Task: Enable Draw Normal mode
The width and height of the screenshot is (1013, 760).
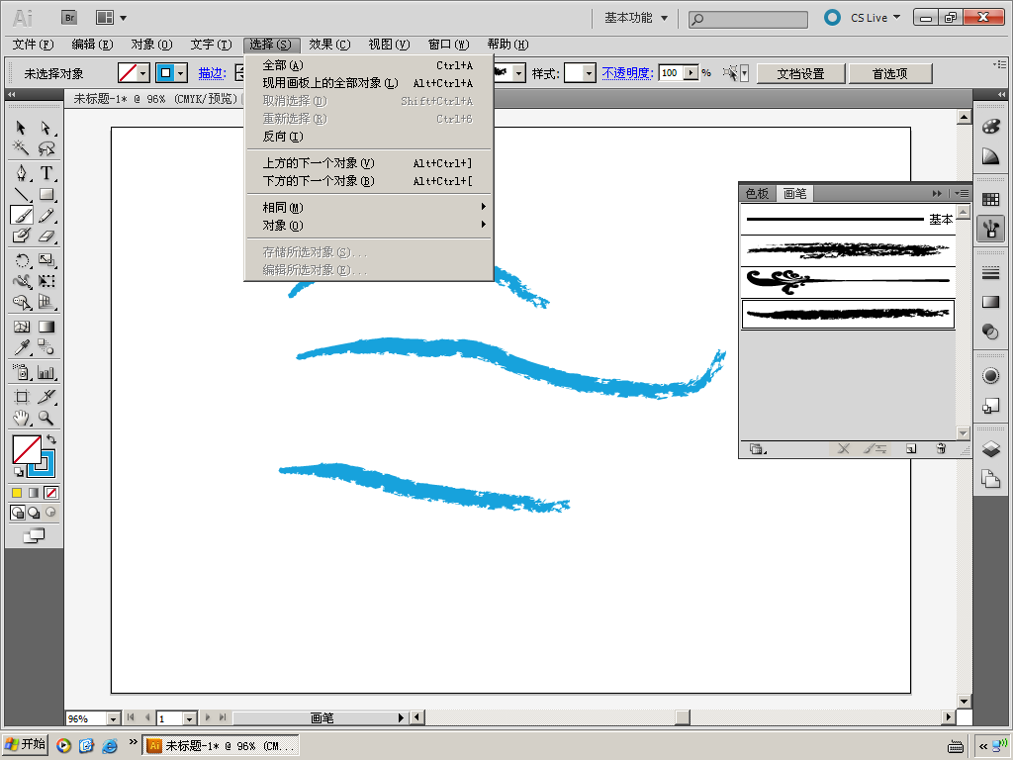Action: [18, 513]
